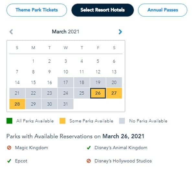The width and height of the screenshot is (194, 170).
Task: Click green All Parks Available swatch
Action: (x=9, y=121)
